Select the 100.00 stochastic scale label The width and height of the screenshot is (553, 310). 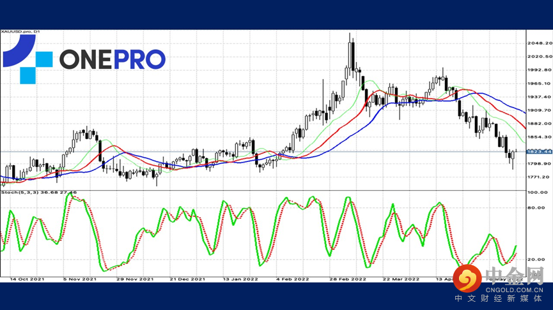coord(537,193)
